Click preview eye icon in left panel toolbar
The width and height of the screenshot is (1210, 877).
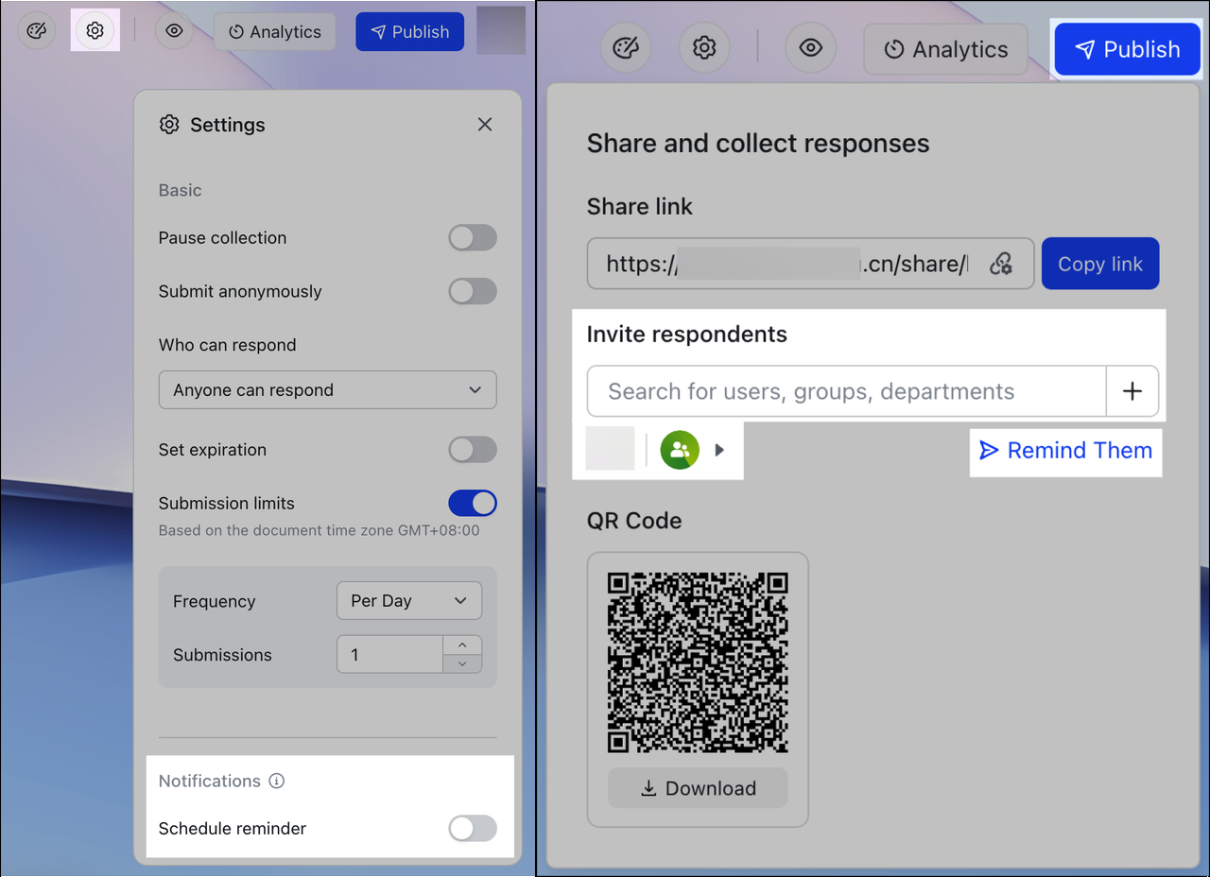point(174,31)
